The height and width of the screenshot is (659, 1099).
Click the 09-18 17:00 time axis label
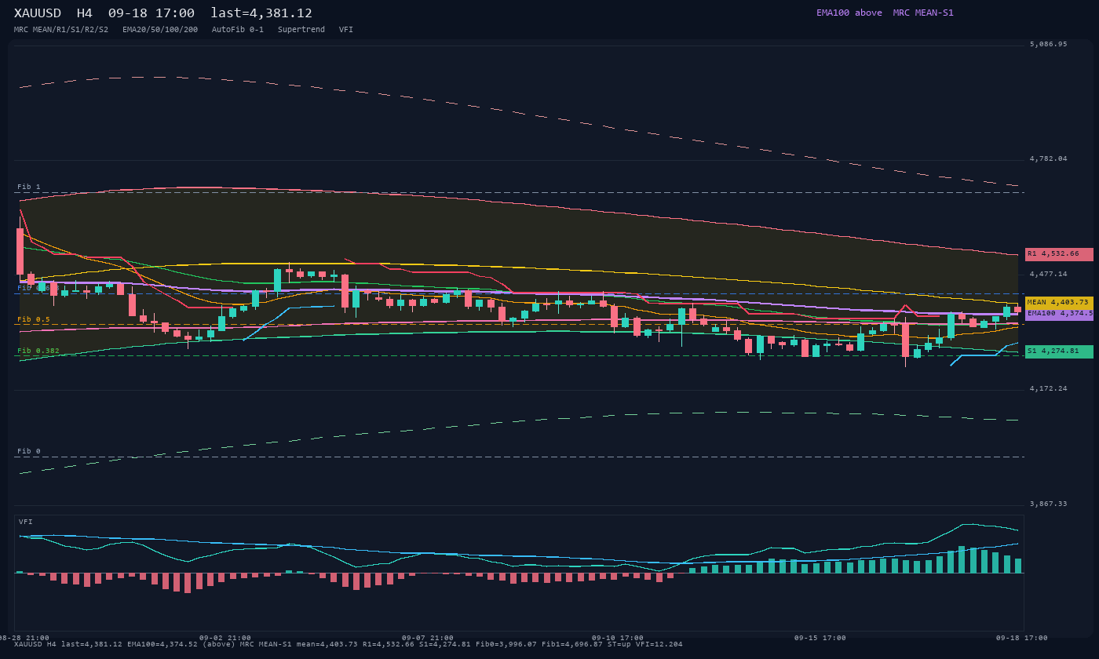(x=1022, y=638)
